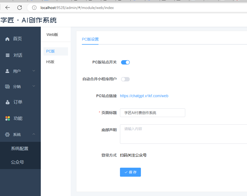This screenshot has width=247, height=196.
Task: Collapse the 系统 menu chevron
Action: 34,134
